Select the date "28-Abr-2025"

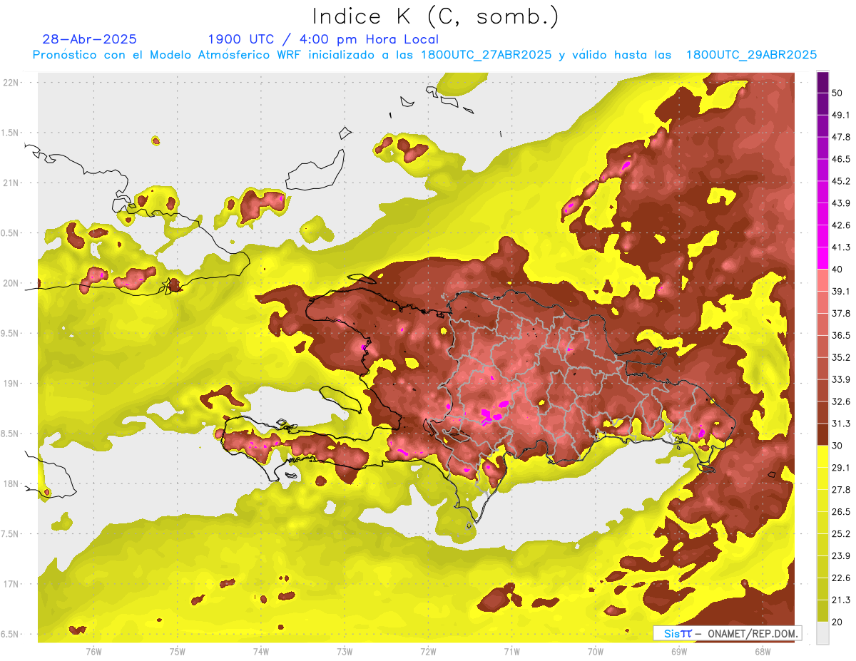coord(90,39)
